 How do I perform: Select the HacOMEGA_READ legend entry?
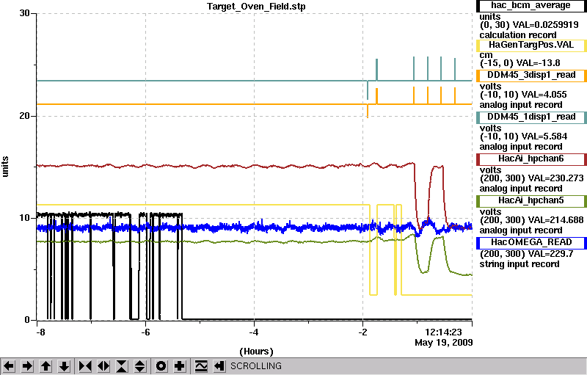[531, 243]
